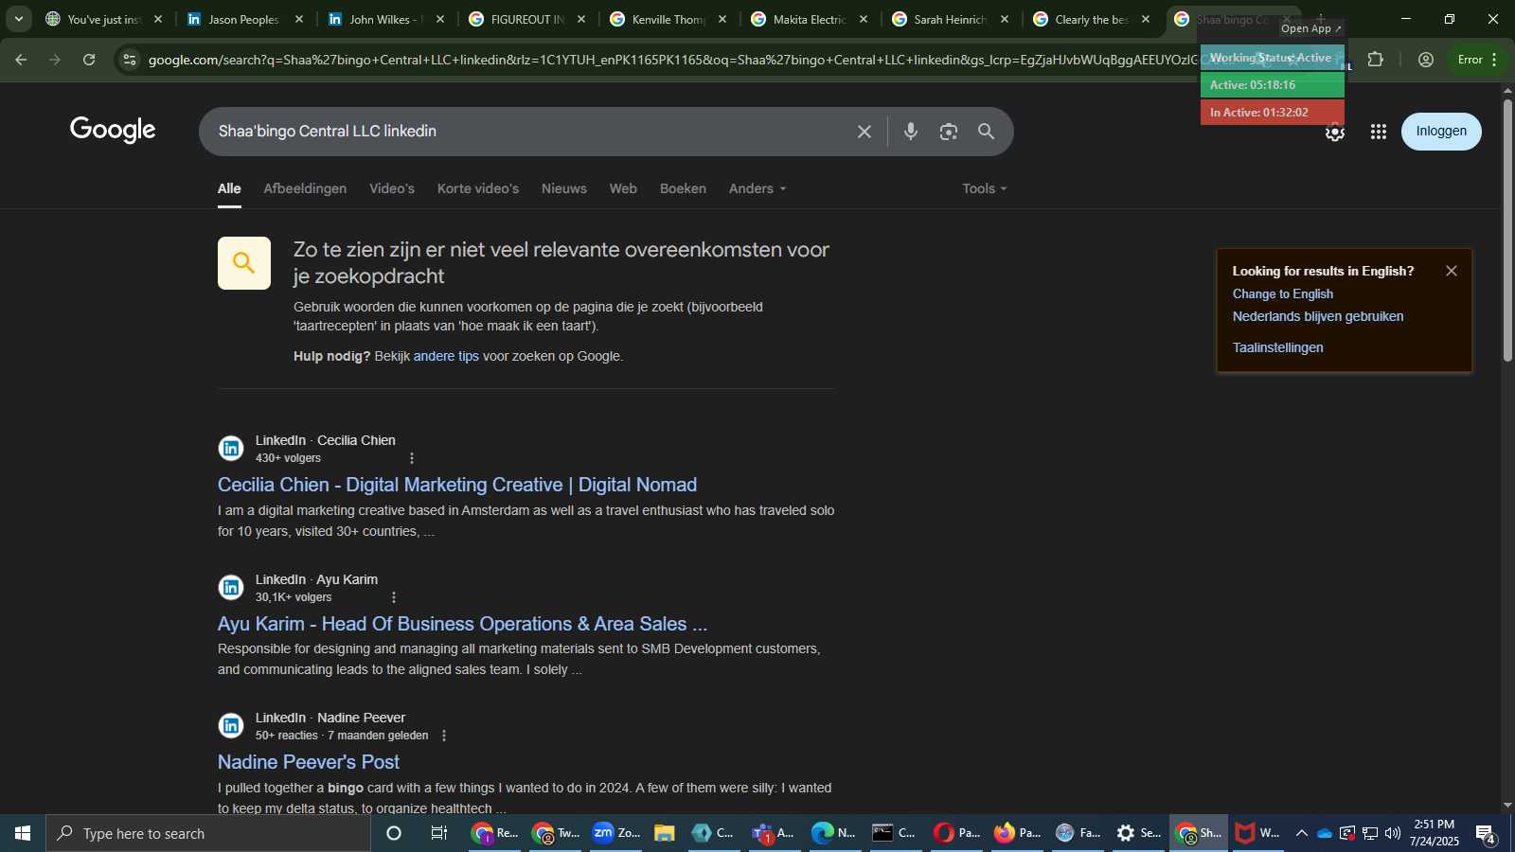This screenshot has width=1515, height=852.
Task: Click the andere tips link
Action: click(446, 357)
